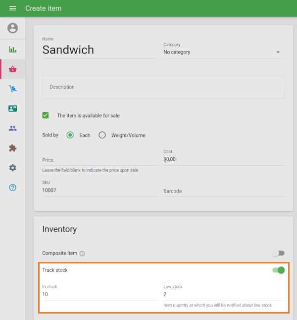The image size is (297, 320).
Task: Open the Employees ID card icon
Action: 13,109
